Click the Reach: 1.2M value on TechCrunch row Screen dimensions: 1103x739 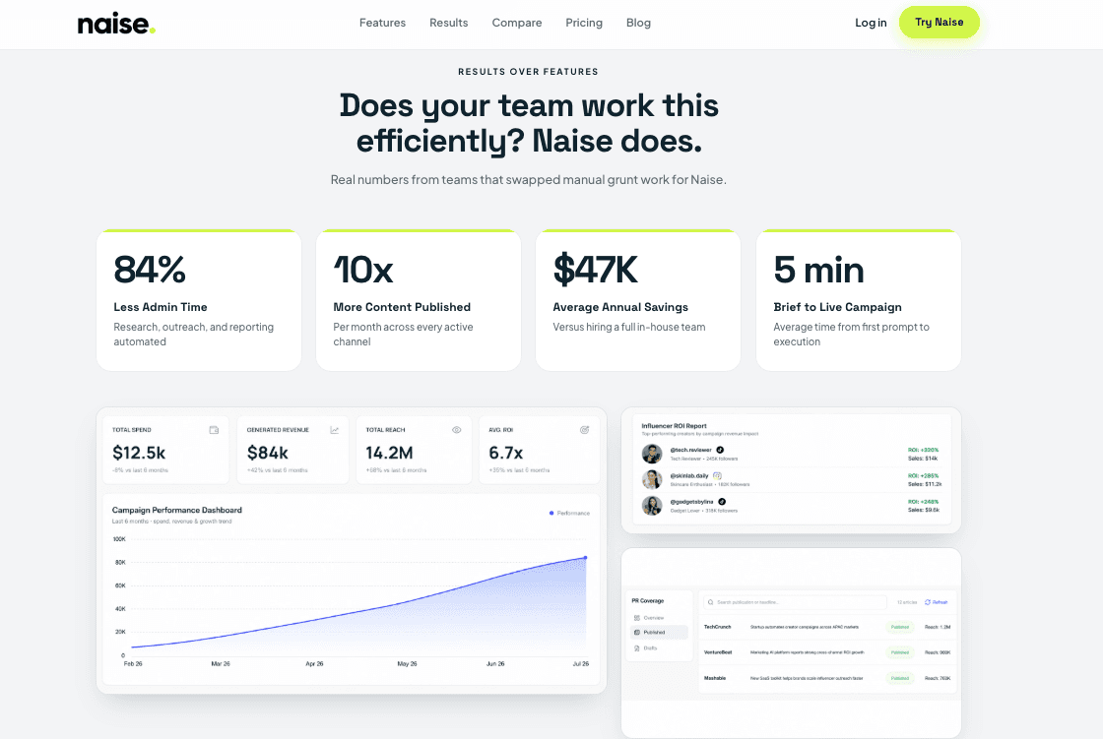(x=938, y=627)
